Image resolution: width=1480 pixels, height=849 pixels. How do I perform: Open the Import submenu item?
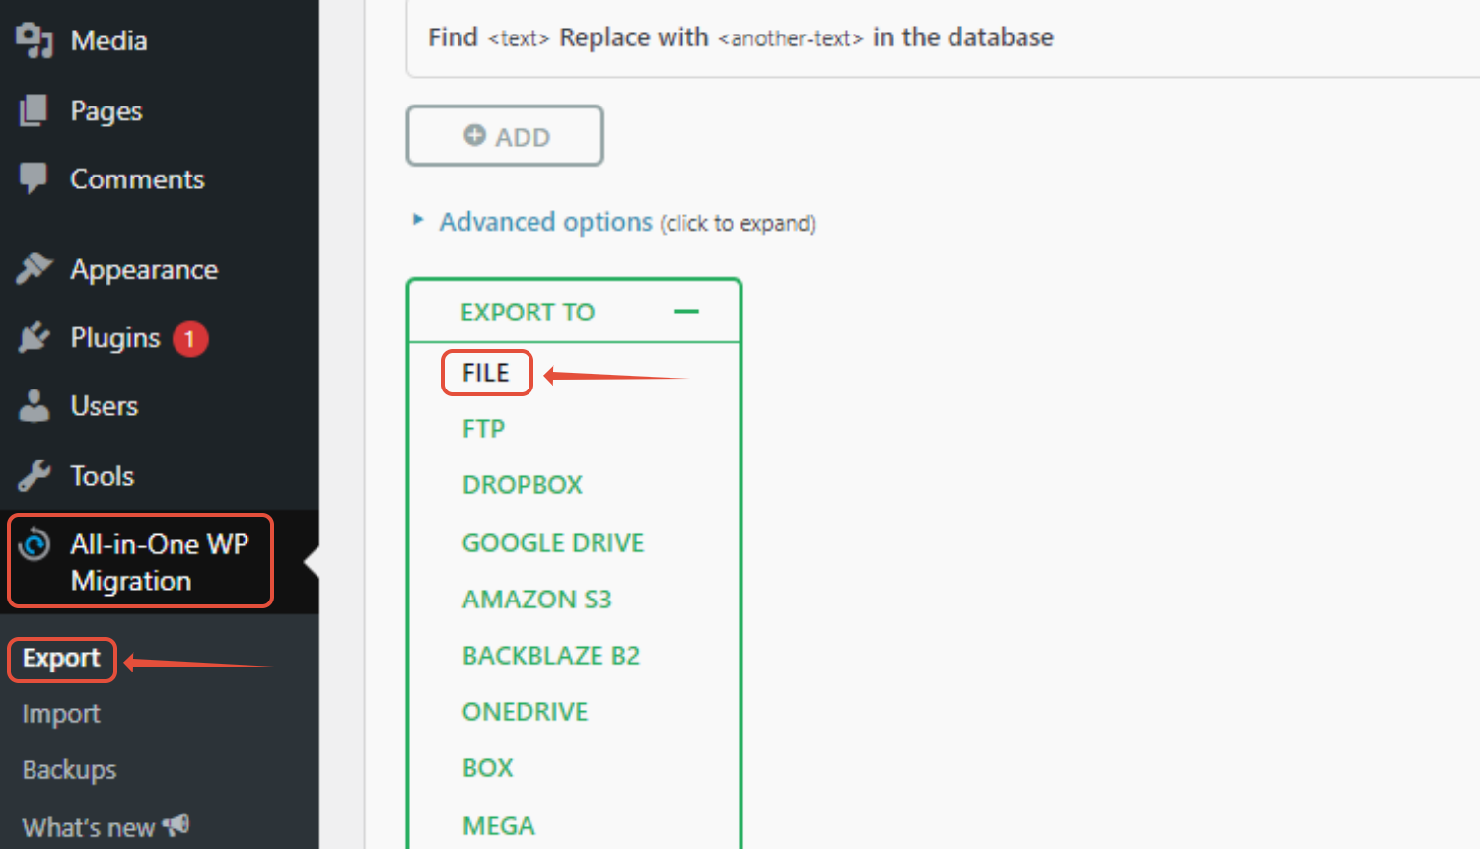[61, 714]
